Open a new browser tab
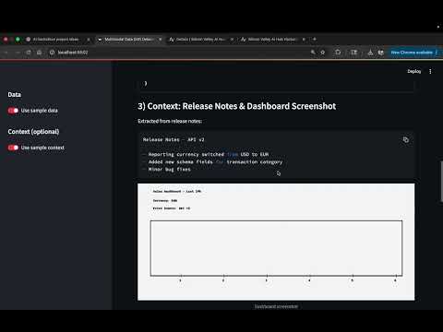The height and width of the screenshot is (332, 443). point(315,39)
